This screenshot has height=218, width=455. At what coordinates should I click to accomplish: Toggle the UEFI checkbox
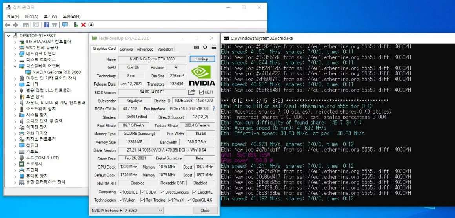click(x=201, y=92)
